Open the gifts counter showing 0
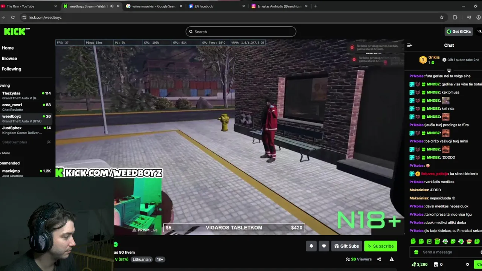 (x=438, y=265)
